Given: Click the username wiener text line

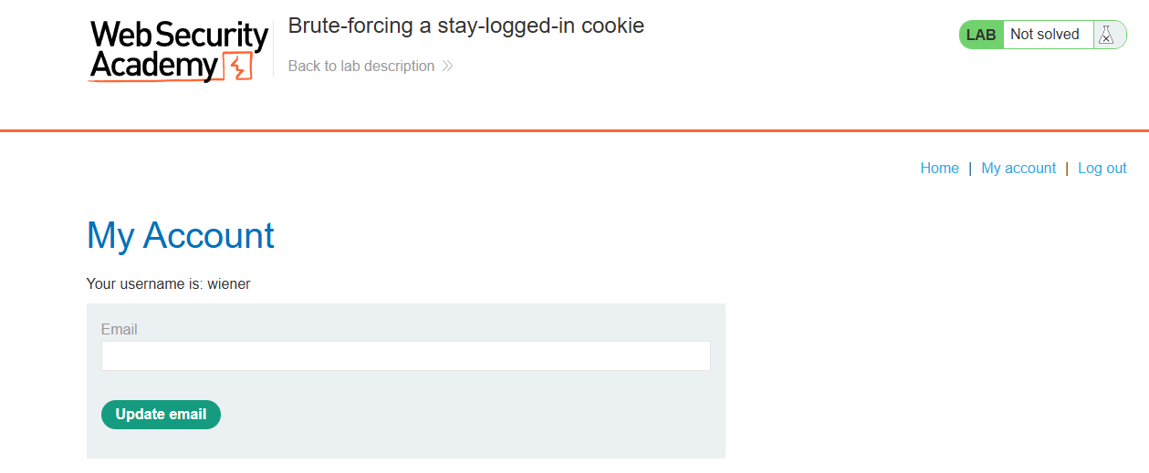Looking at the screenshot, I should [168, 283].
